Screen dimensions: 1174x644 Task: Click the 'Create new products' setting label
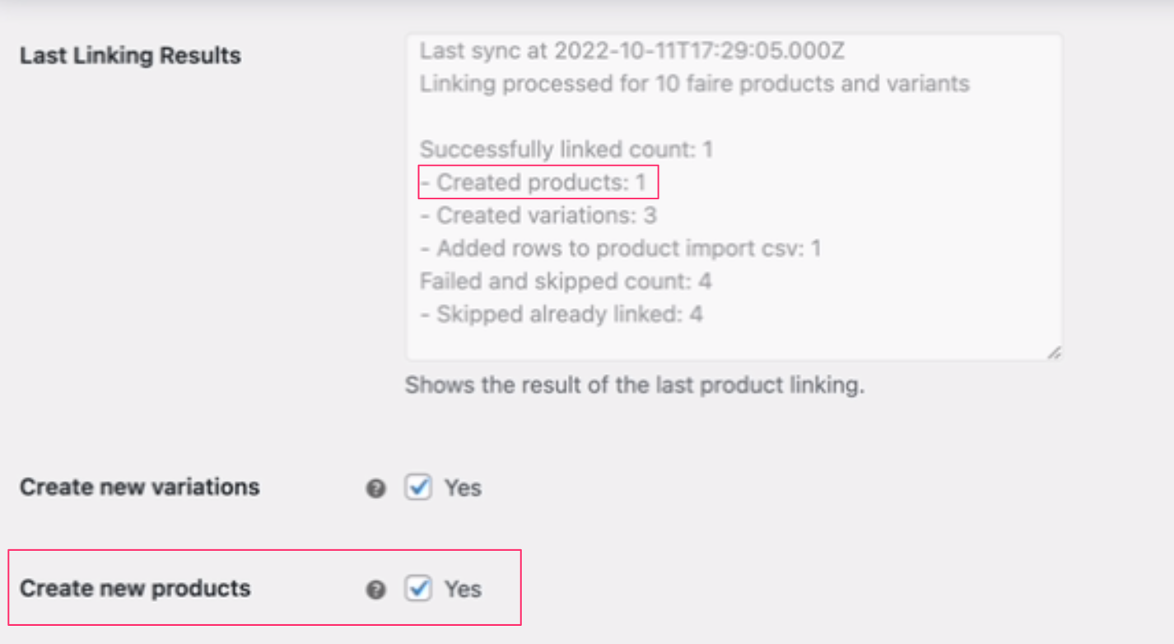(x=135, y=589)
